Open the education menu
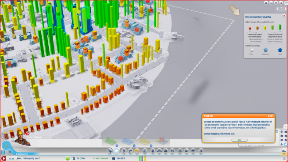Screen dimensions: 288x162 [180, 151]
